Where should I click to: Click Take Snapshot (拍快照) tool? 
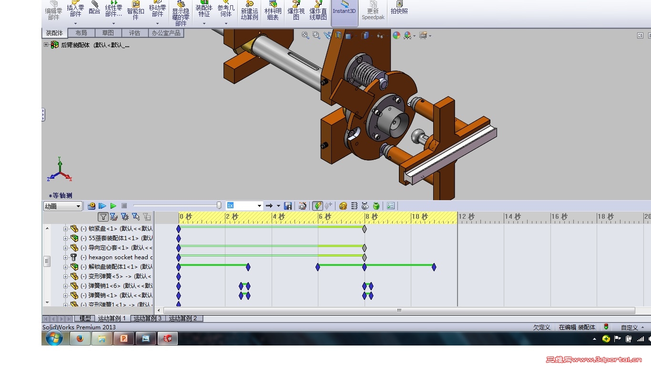(399, 8)
